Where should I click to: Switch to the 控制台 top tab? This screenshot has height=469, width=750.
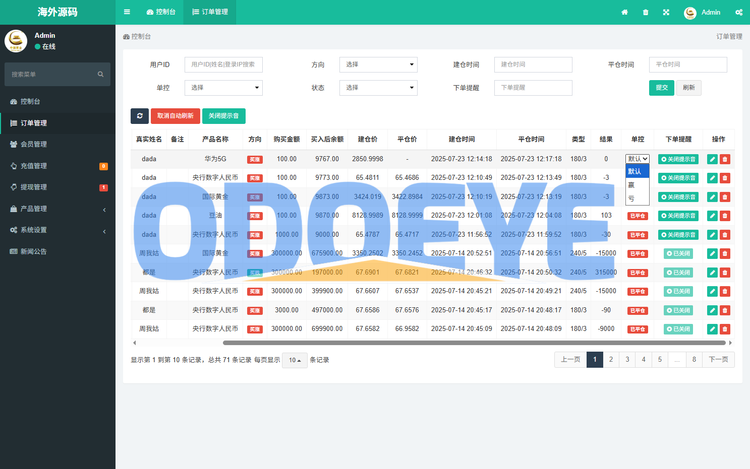point(161,12)
